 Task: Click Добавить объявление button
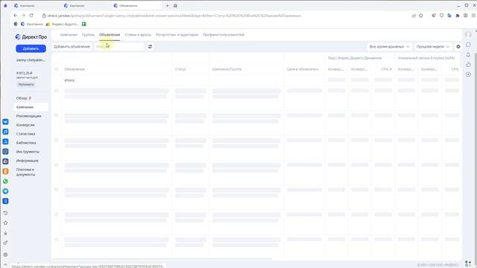point(72,47)
